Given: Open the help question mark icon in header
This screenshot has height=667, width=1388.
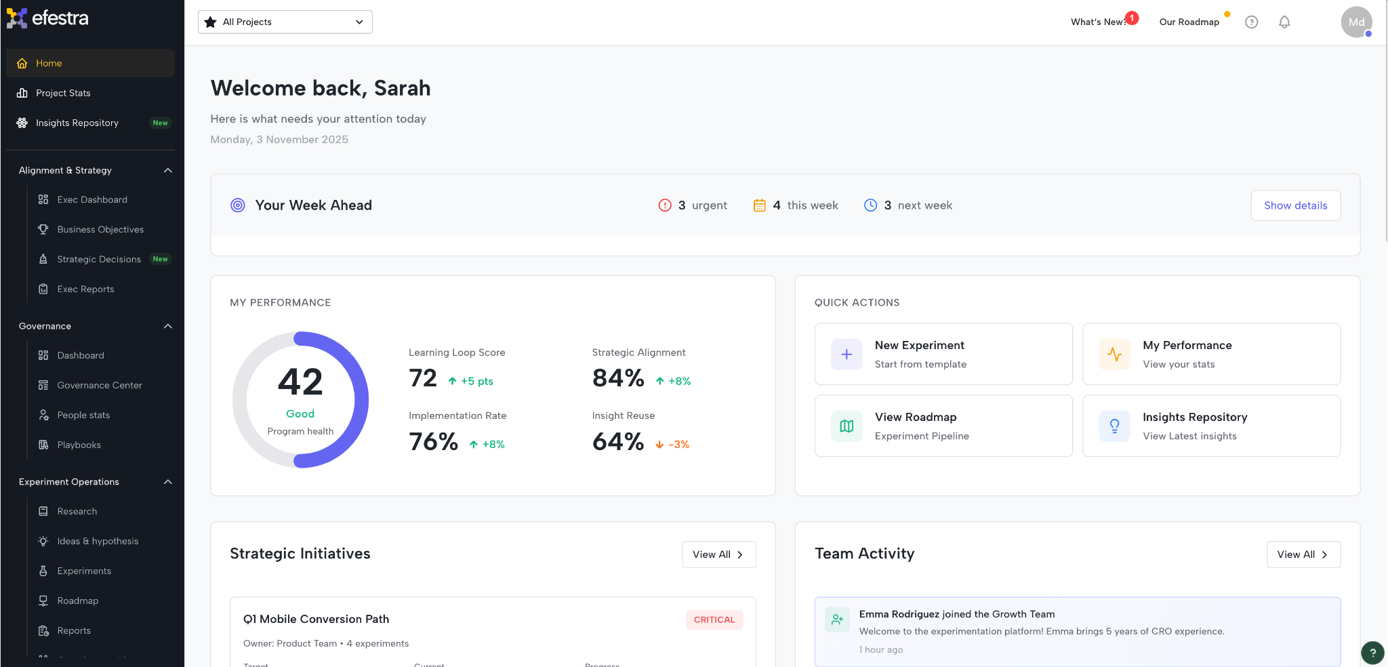Looking at the screenshot, I should (x=1252, y=22).
